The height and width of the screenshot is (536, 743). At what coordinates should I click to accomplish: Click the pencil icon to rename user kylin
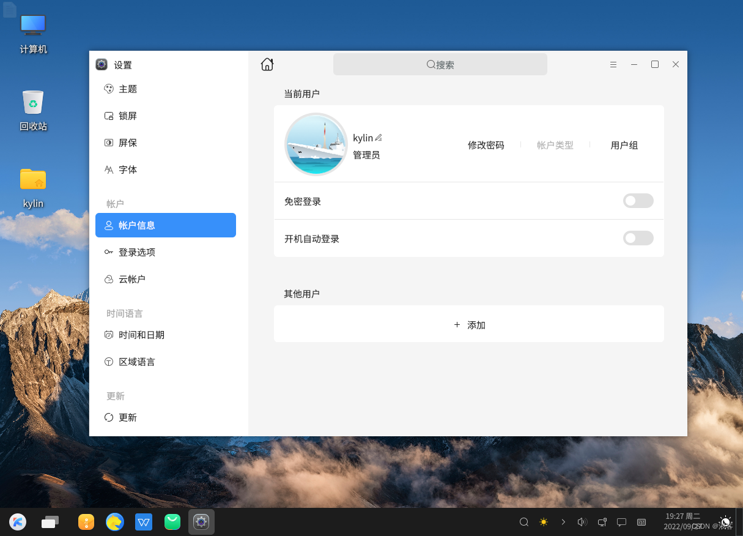(x=379, y=137)
